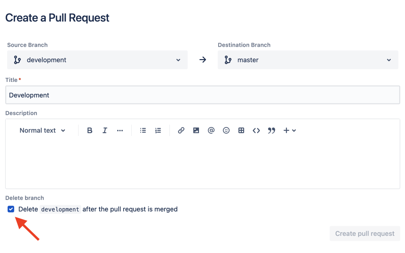Insert a bullet list in the description

(x=143, y=130)
